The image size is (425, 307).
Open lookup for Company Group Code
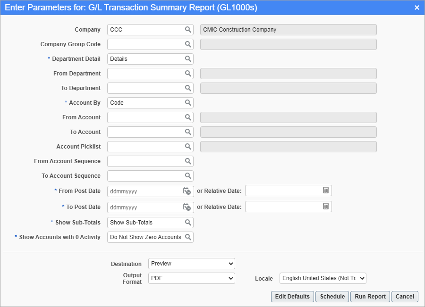point(188,44)
